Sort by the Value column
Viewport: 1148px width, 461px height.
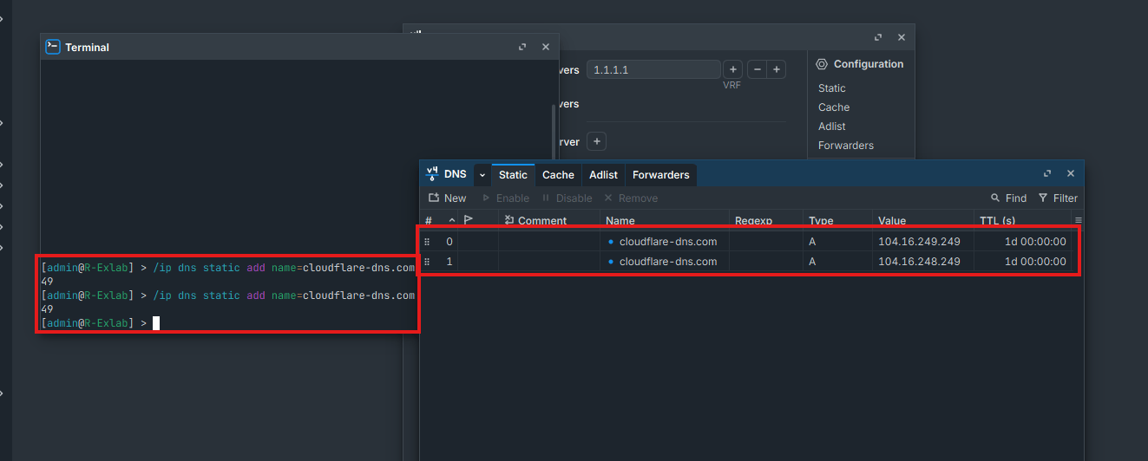(892, 221)
